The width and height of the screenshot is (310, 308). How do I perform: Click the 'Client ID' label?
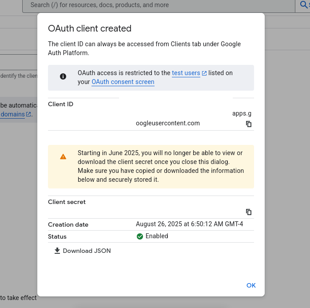click(x=60, y=104)
